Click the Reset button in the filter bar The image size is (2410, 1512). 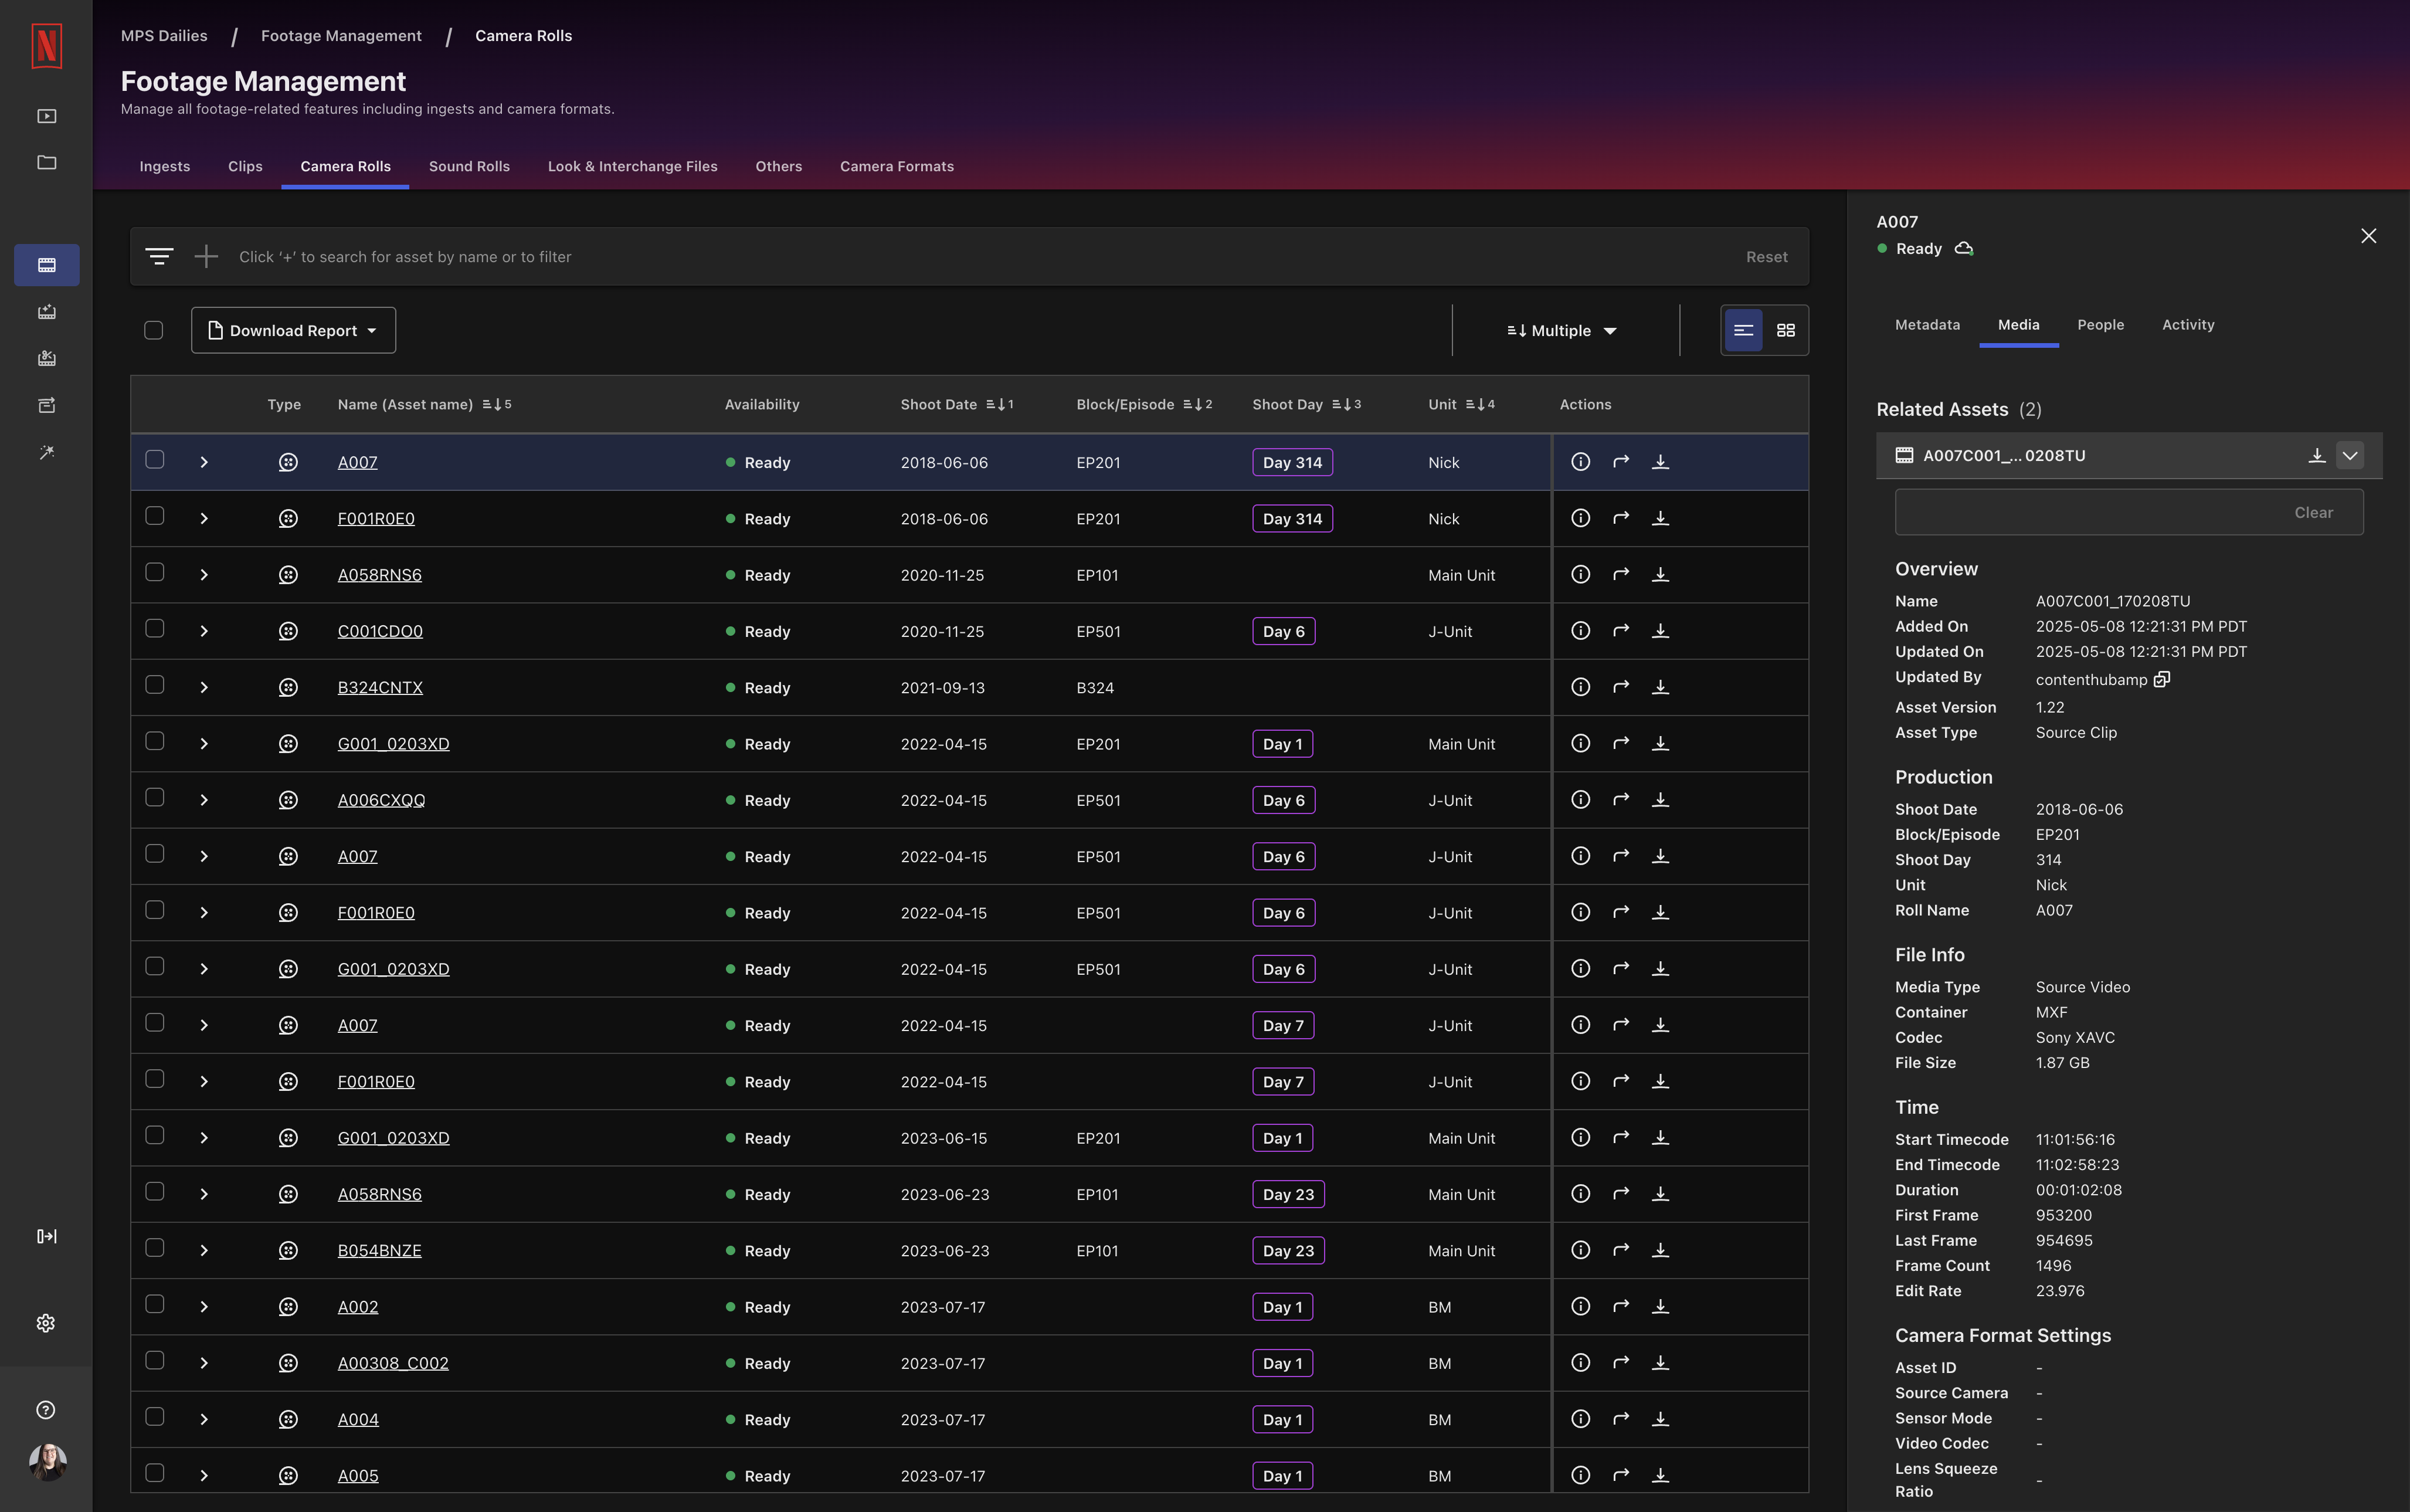point(1765,256)
